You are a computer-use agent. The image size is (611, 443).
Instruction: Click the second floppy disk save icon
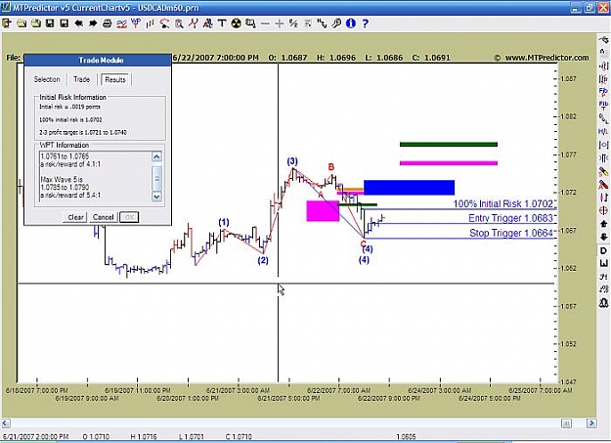click(x=65, y=23)
